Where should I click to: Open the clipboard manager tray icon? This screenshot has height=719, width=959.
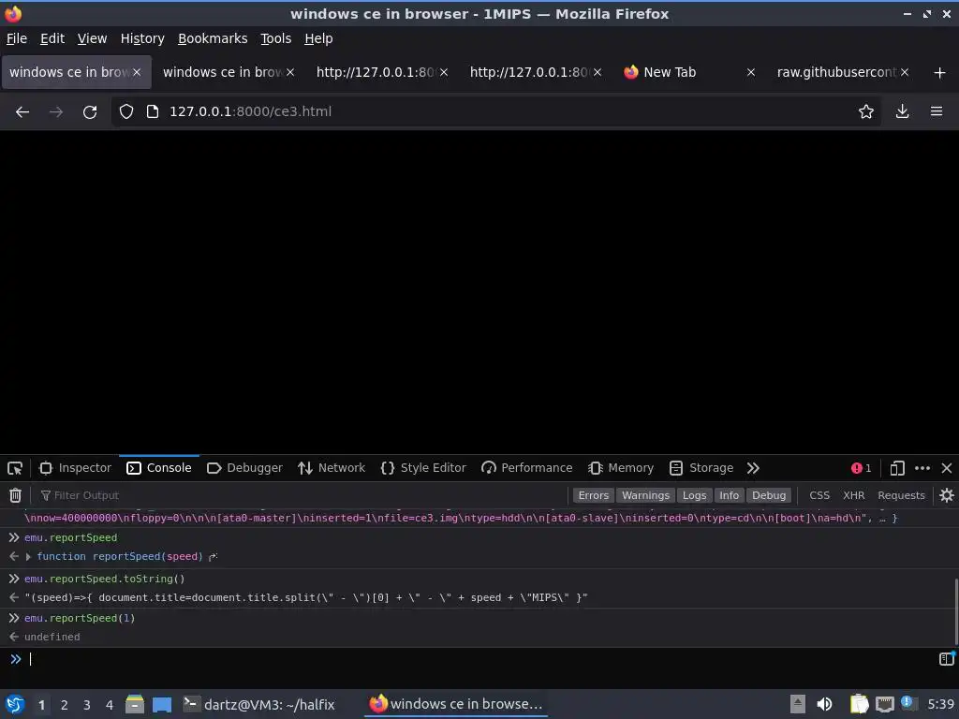(x=859, y=704)
